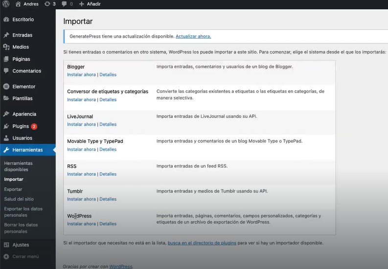Click Añadir new content label
This screenshot has width=388, height=269.
tap(93, 4)
